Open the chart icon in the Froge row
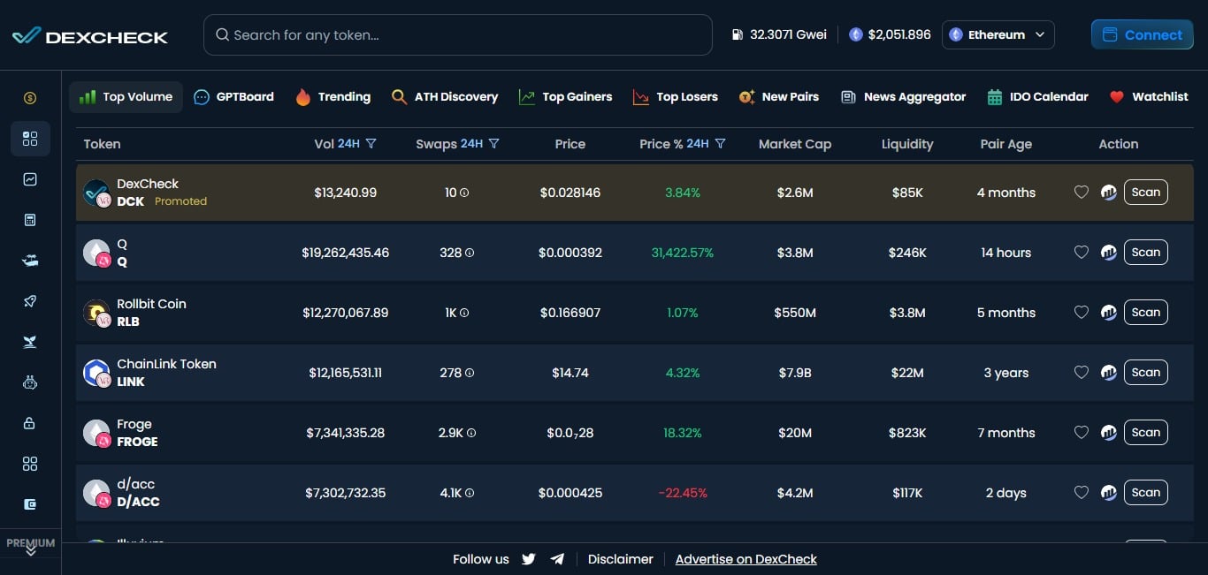The image size is (1208, 575). 1109,433
